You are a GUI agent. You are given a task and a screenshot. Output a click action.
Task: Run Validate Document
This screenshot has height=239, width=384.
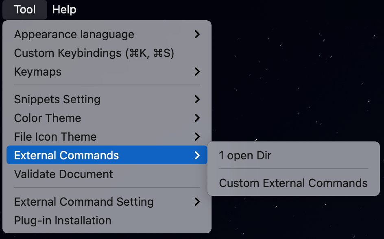click(x=63, y=174)
